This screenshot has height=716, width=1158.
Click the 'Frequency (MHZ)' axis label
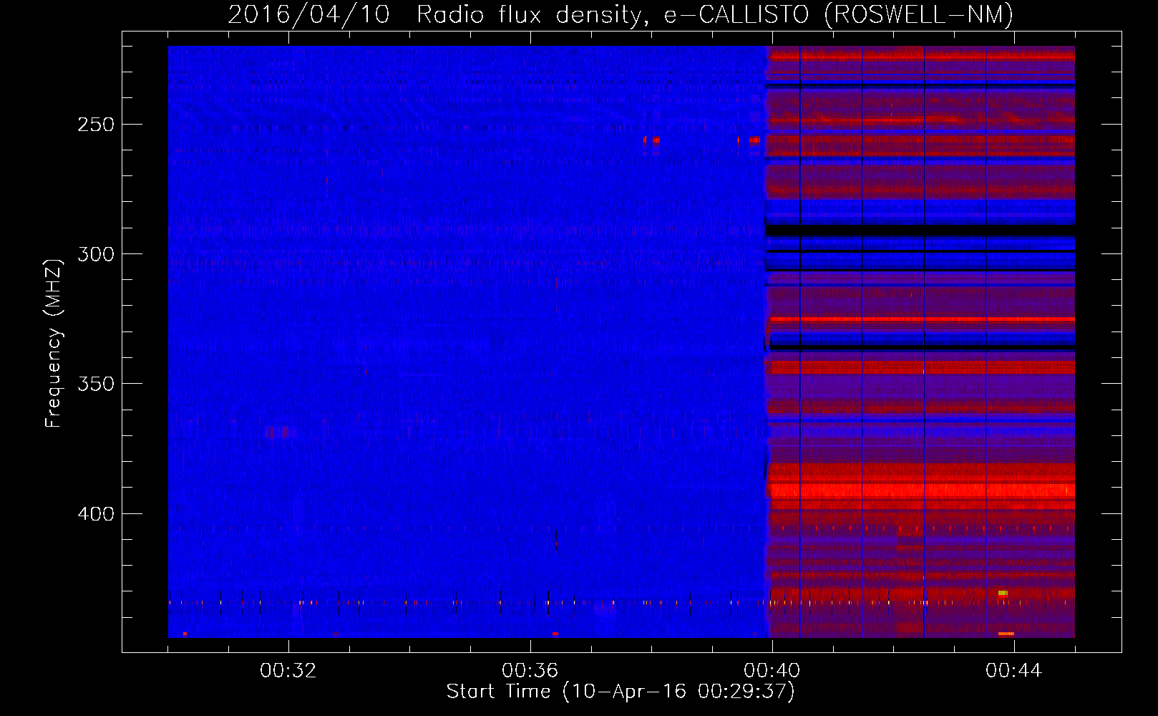(x=54, y=344)
